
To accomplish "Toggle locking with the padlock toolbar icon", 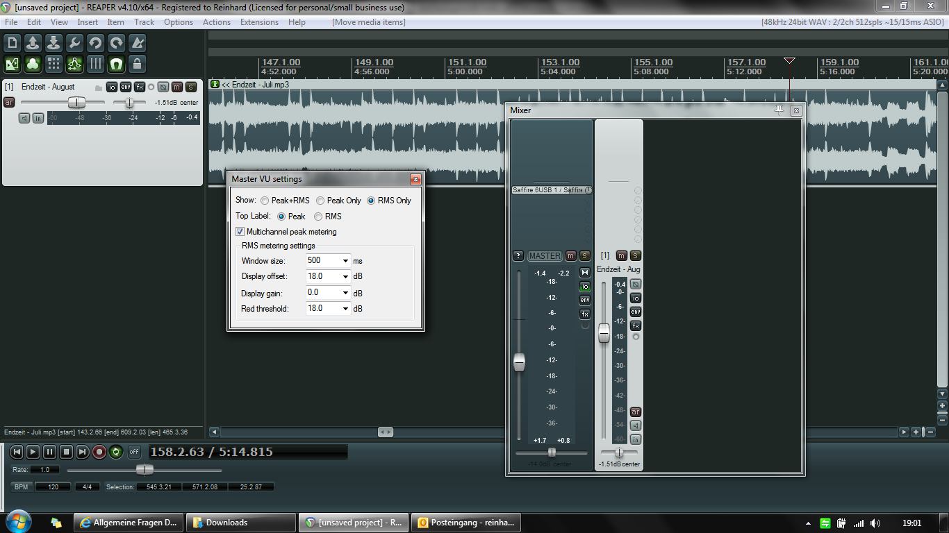I will tap(137, 64).
